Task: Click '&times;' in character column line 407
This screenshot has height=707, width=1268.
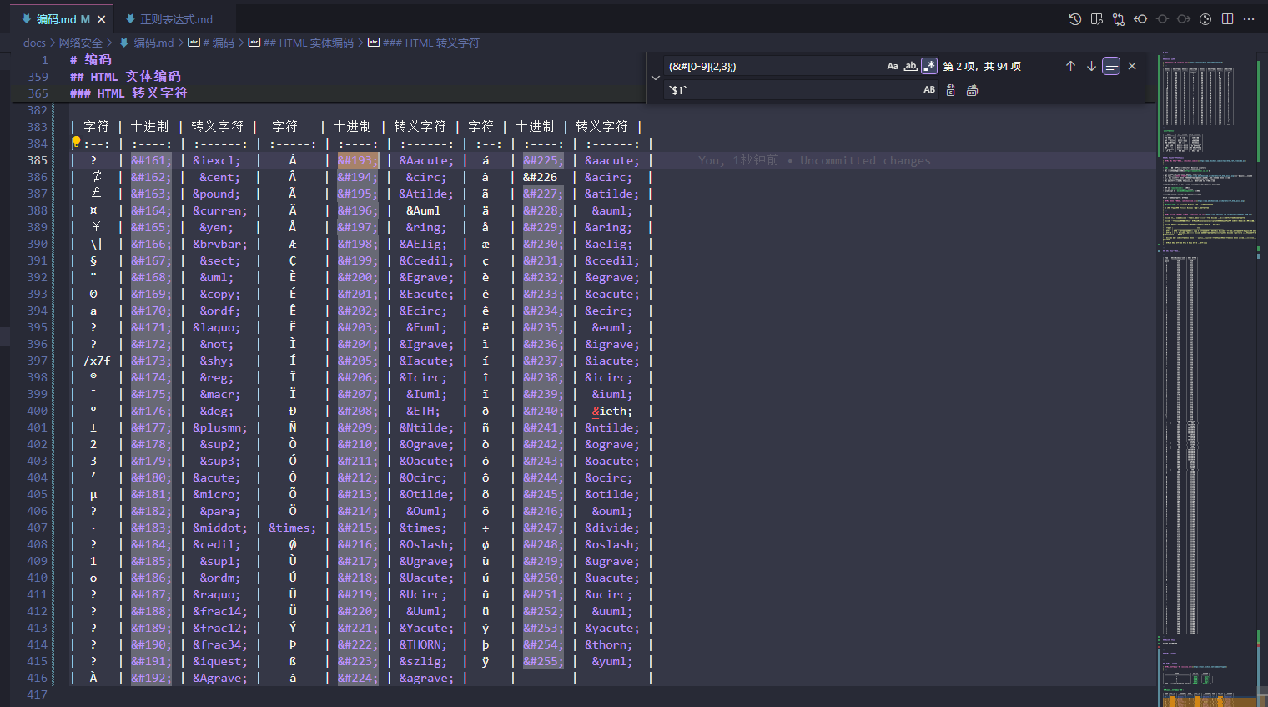Action: point(292,528)
